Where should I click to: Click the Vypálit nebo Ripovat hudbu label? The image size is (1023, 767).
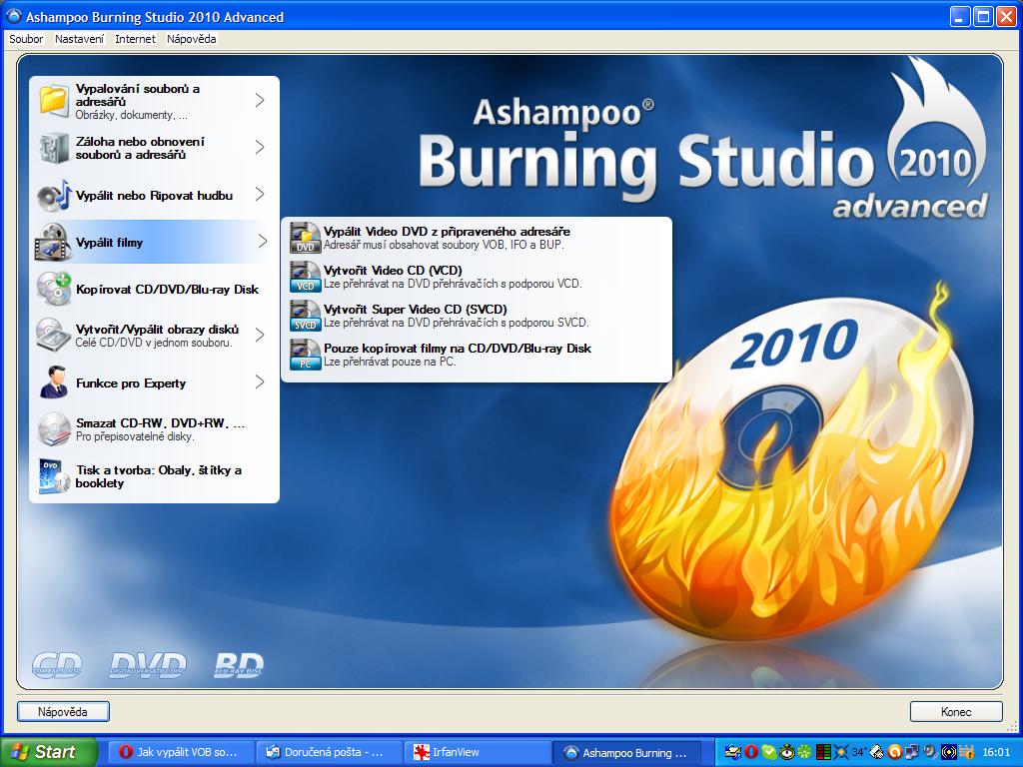[x=154, y=195]
